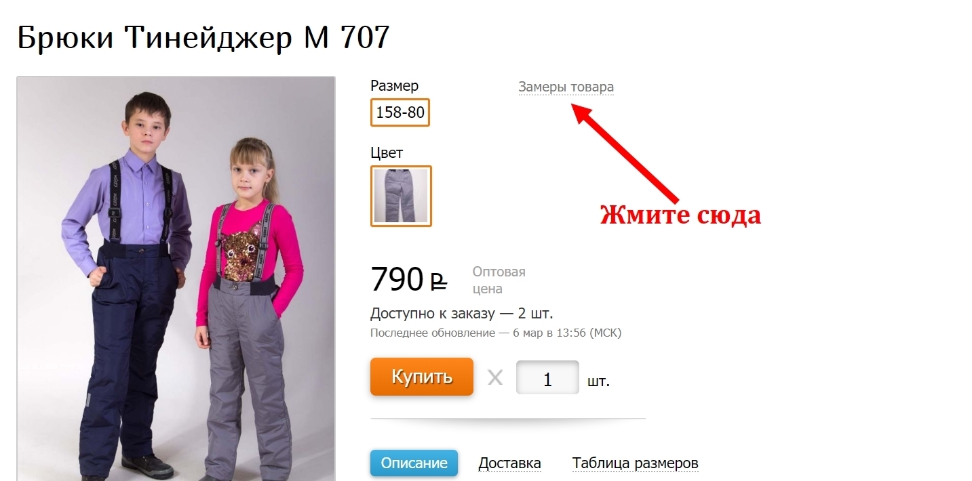972x481 pixels.
Task: Focus the quantity input field showing 1
Action: (547, 377)
